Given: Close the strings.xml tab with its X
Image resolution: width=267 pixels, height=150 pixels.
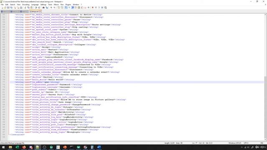Looking at the screenshot, I should pos(40,11).
